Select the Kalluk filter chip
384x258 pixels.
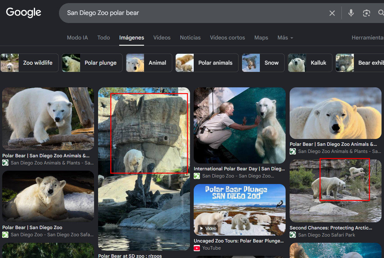click(x=310, y=63)
